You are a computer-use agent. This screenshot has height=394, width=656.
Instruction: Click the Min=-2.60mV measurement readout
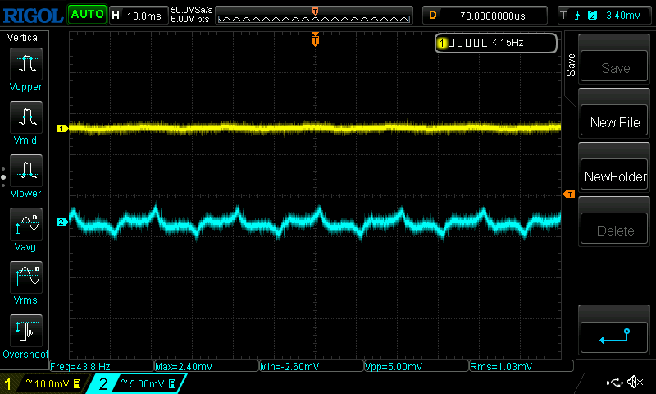(x=312, y=366)
